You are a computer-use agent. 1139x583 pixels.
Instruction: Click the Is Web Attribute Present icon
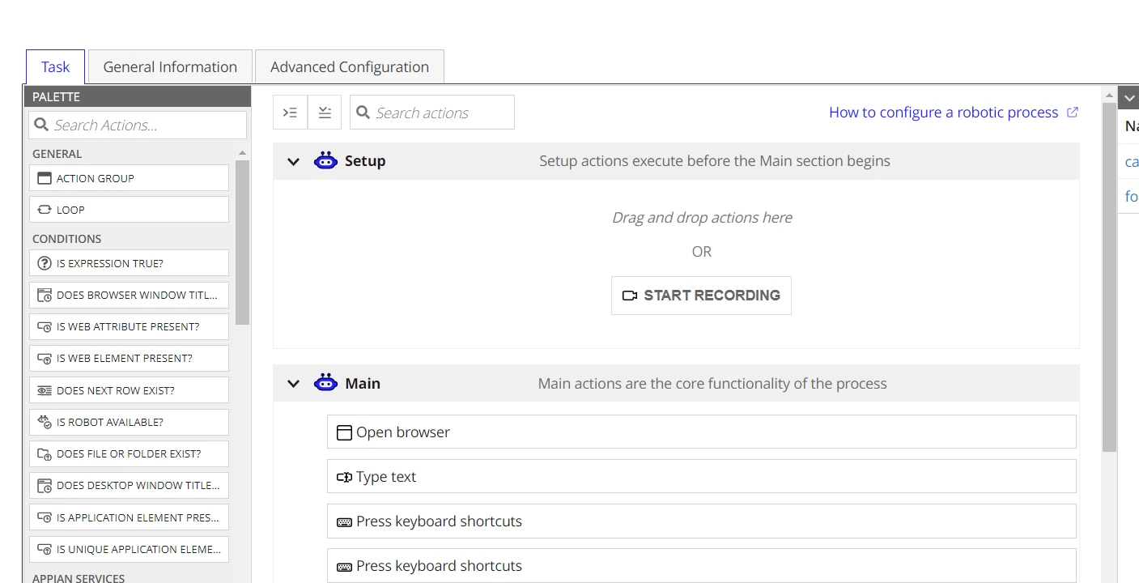tap(45, 327)
